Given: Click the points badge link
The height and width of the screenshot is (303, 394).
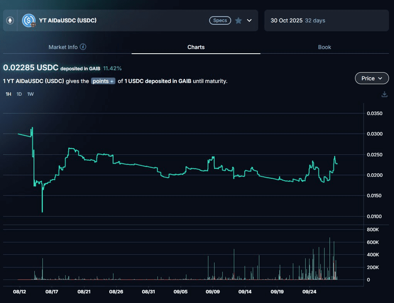Looking at the screenshot, I should pyautogui.click(x=103, y=81).
